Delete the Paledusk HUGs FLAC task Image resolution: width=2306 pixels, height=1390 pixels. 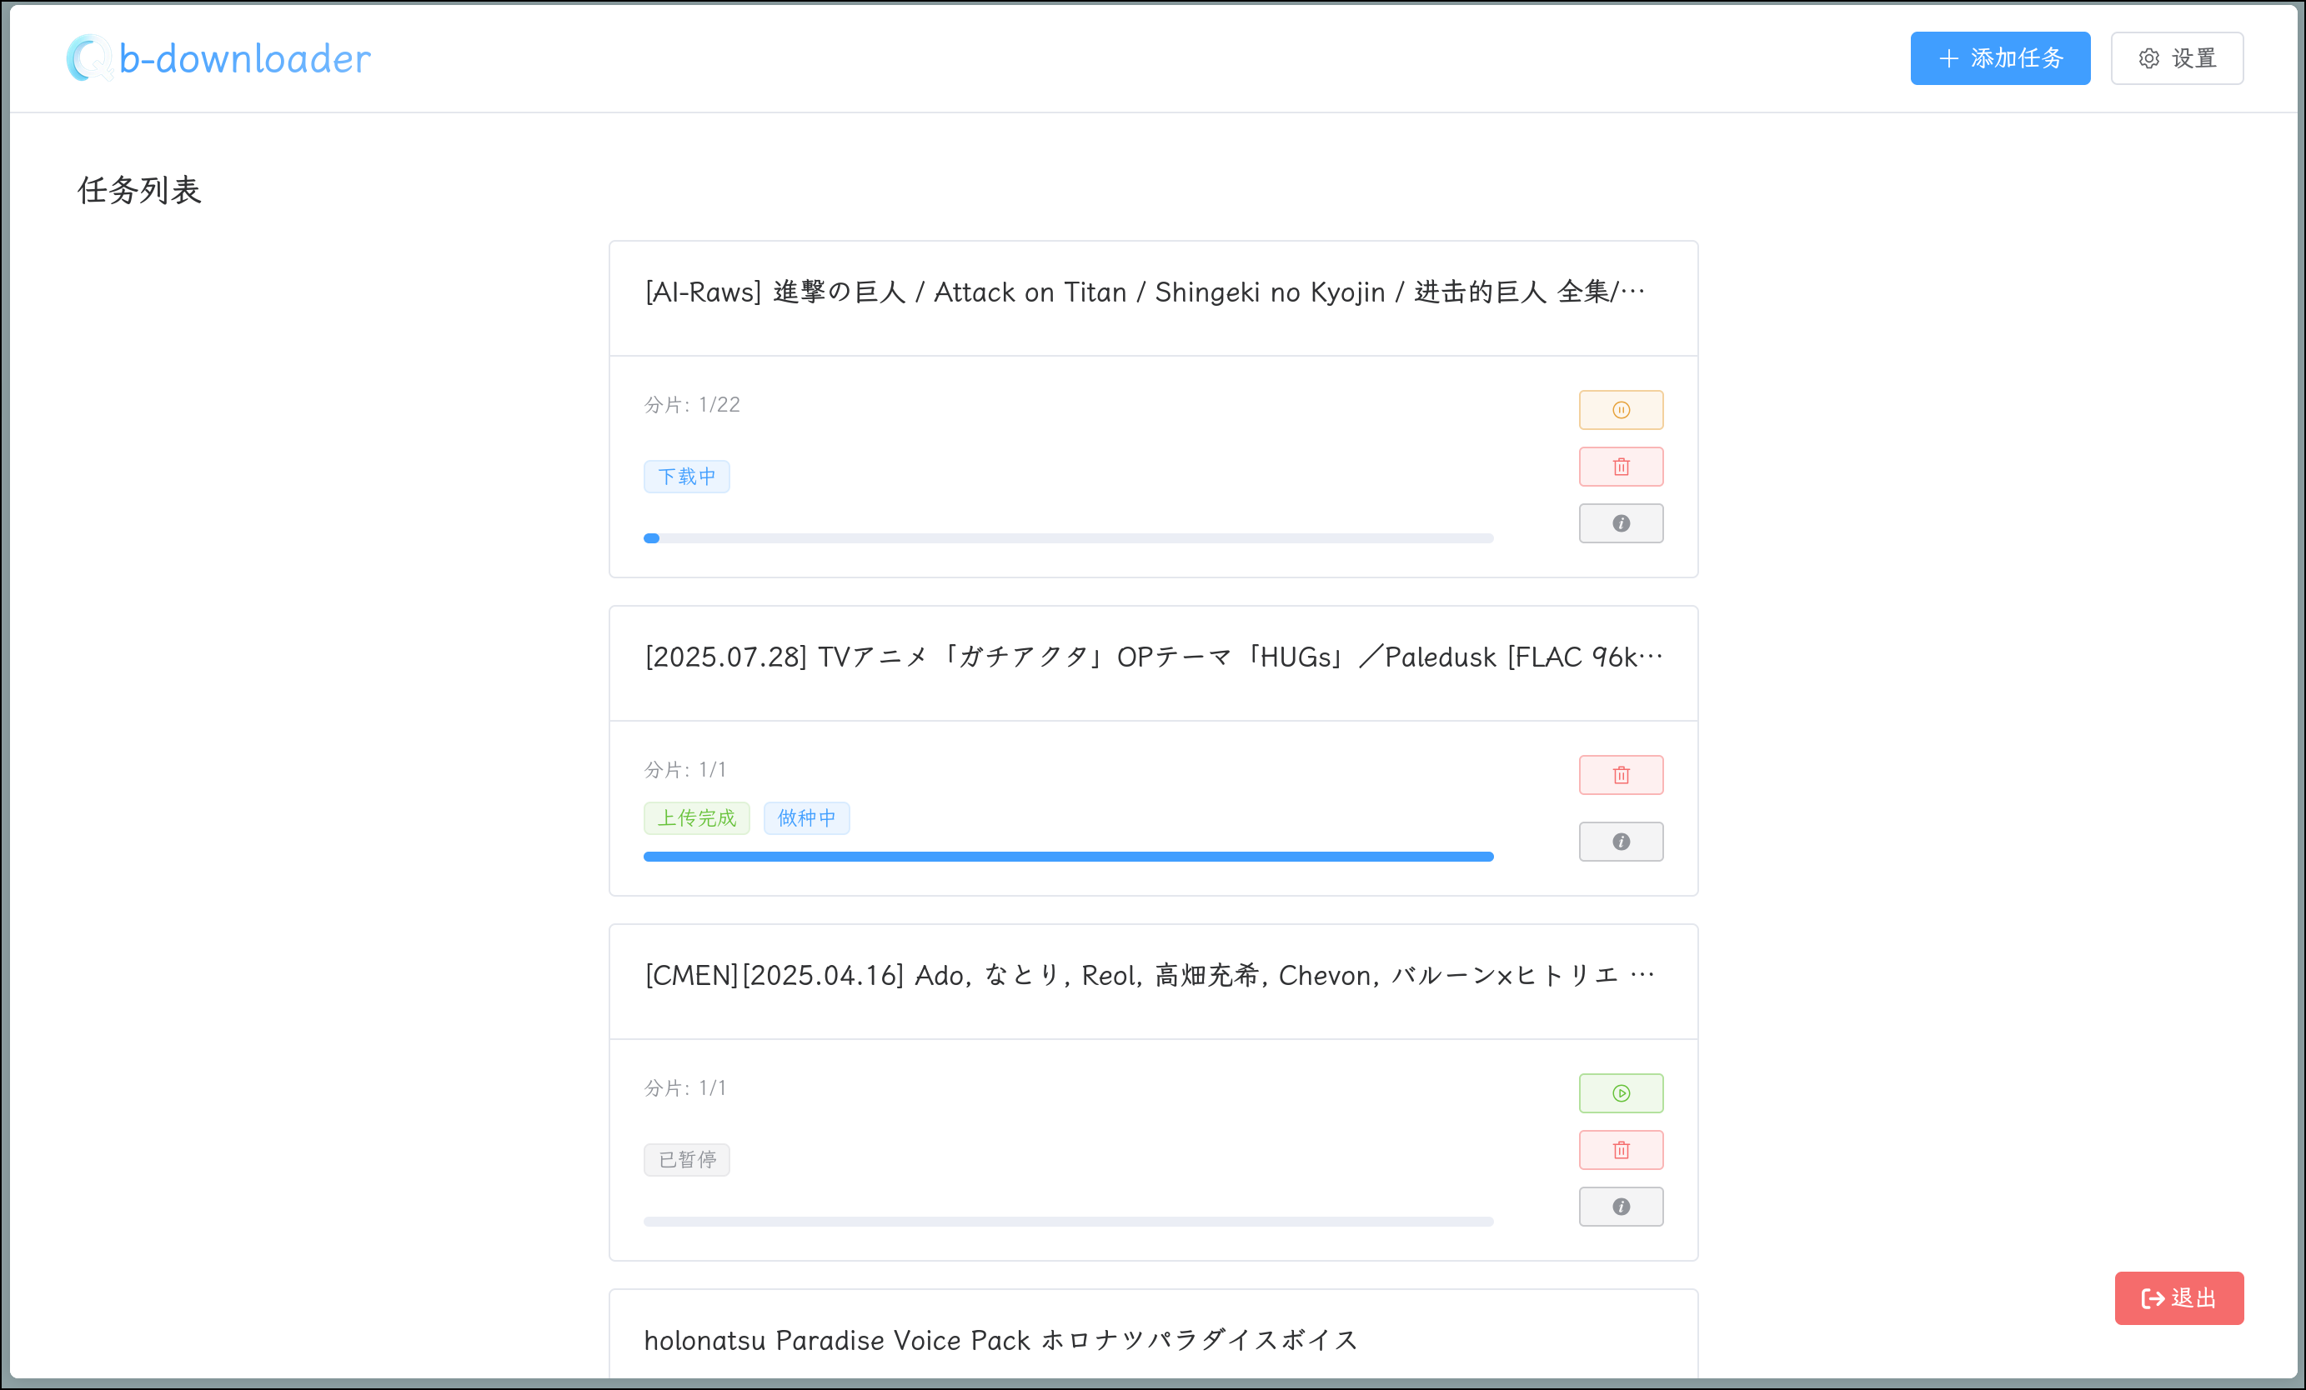coord(1620,774)
